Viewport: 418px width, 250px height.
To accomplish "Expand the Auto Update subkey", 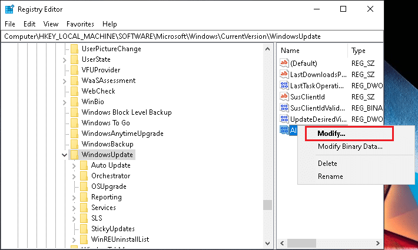I will click(x=74, y=165).
